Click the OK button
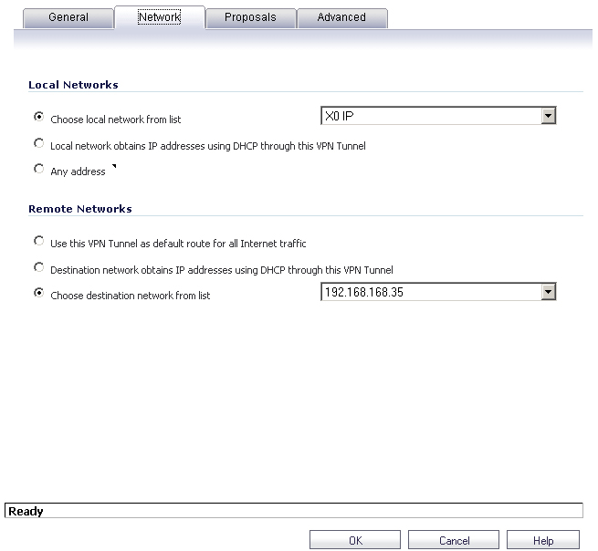 pyautogui.click(x=355, y=540)
